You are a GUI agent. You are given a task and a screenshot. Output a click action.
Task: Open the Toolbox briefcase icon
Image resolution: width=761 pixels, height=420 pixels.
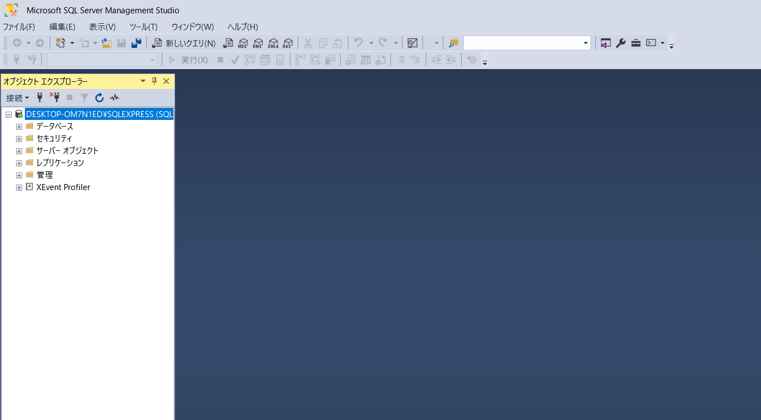click(636, 43)
